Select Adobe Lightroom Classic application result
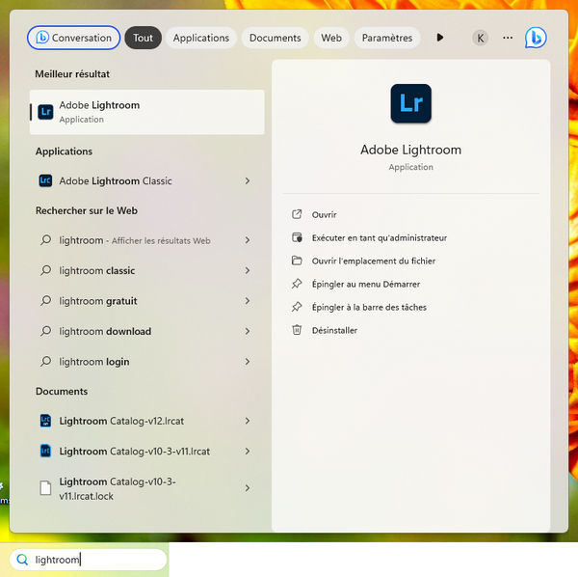 (146, 180)
